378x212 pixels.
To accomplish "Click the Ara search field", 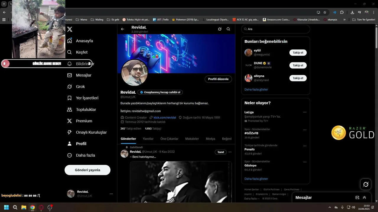I will click(x=276, y=29).
